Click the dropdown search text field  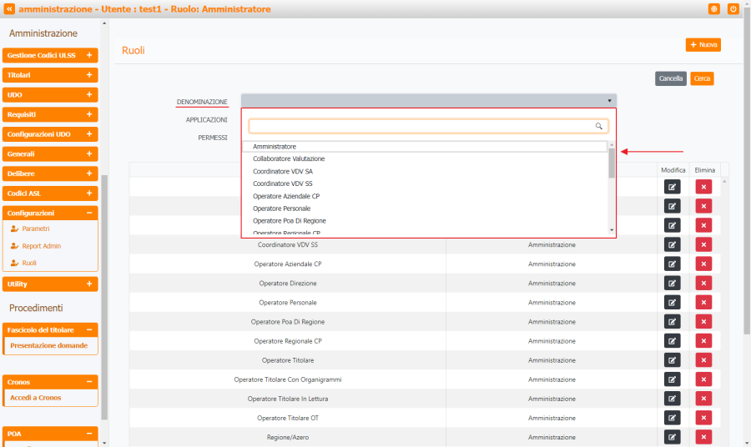421,127
